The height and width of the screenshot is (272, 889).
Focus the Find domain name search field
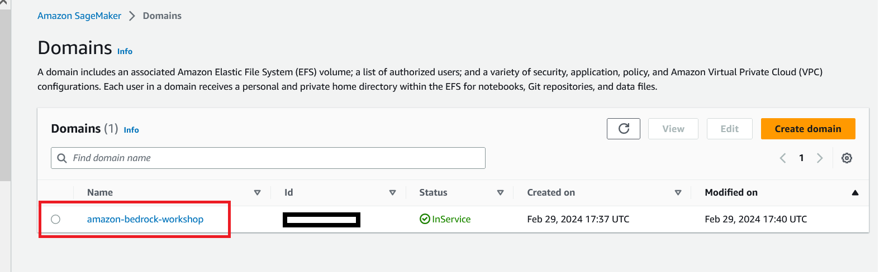pyautogui.click(x=268, y=158)
